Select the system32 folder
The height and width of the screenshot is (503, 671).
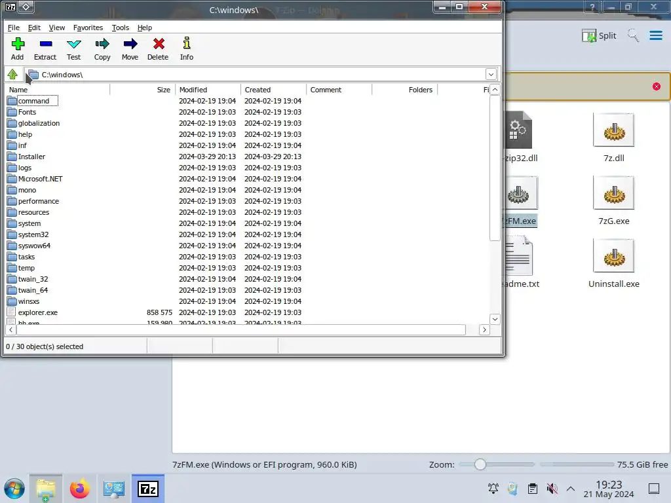tap(33, 234)
